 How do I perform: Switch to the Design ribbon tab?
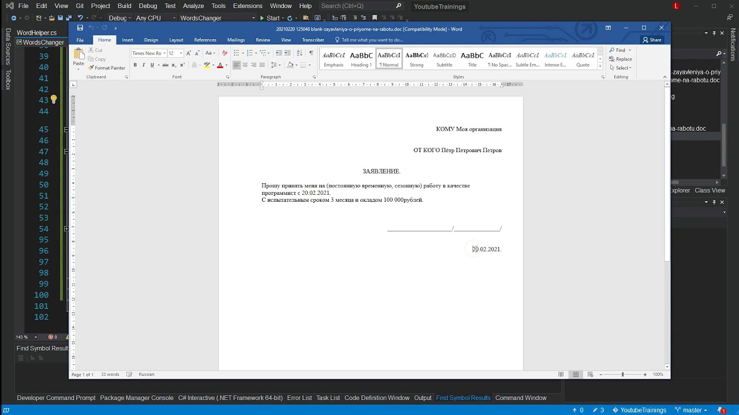(151, 40)
